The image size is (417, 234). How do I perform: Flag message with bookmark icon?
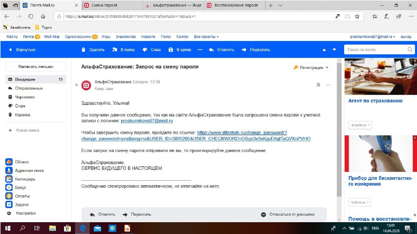coord(318,85)
